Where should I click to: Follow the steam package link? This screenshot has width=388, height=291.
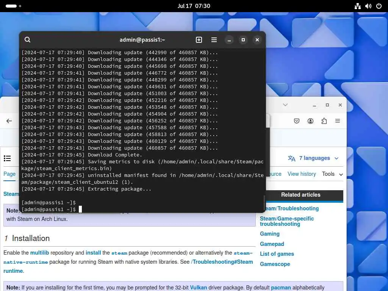tap(119, 253)
